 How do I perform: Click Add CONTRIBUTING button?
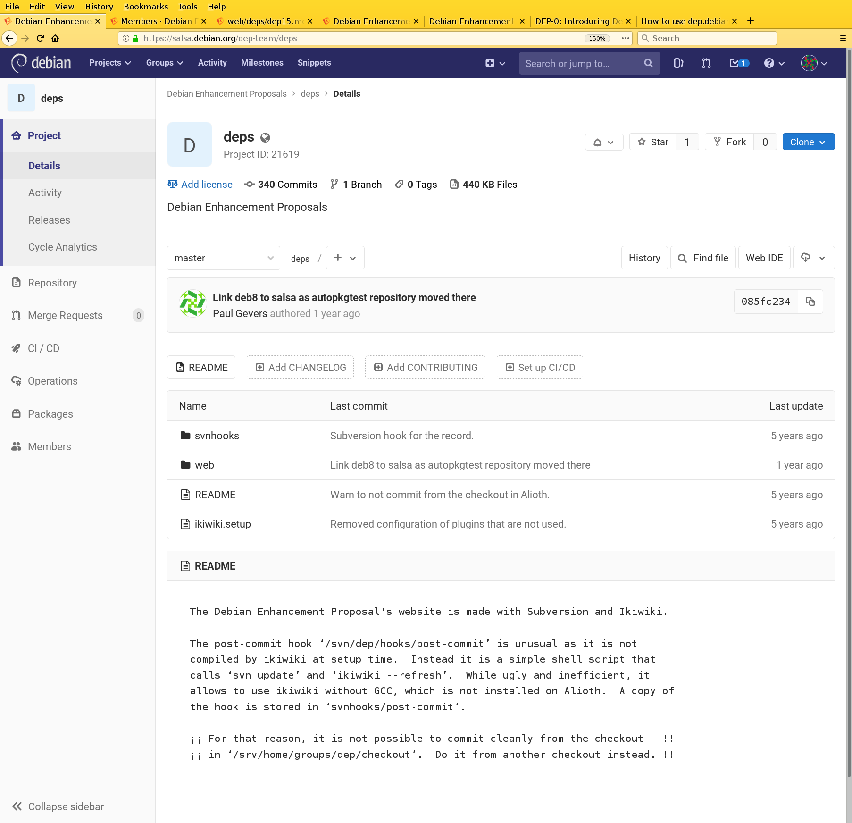(x=425, y=367)
